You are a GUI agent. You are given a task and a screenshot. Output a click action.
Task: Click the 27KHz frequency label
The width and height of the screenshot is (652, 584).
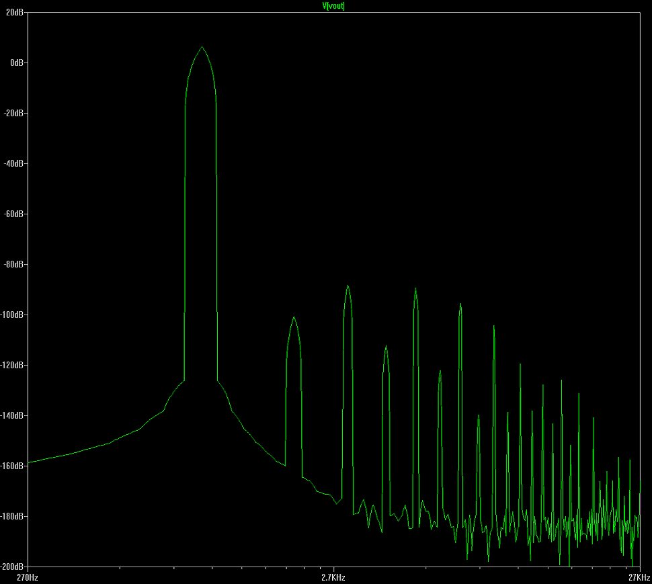639,577
